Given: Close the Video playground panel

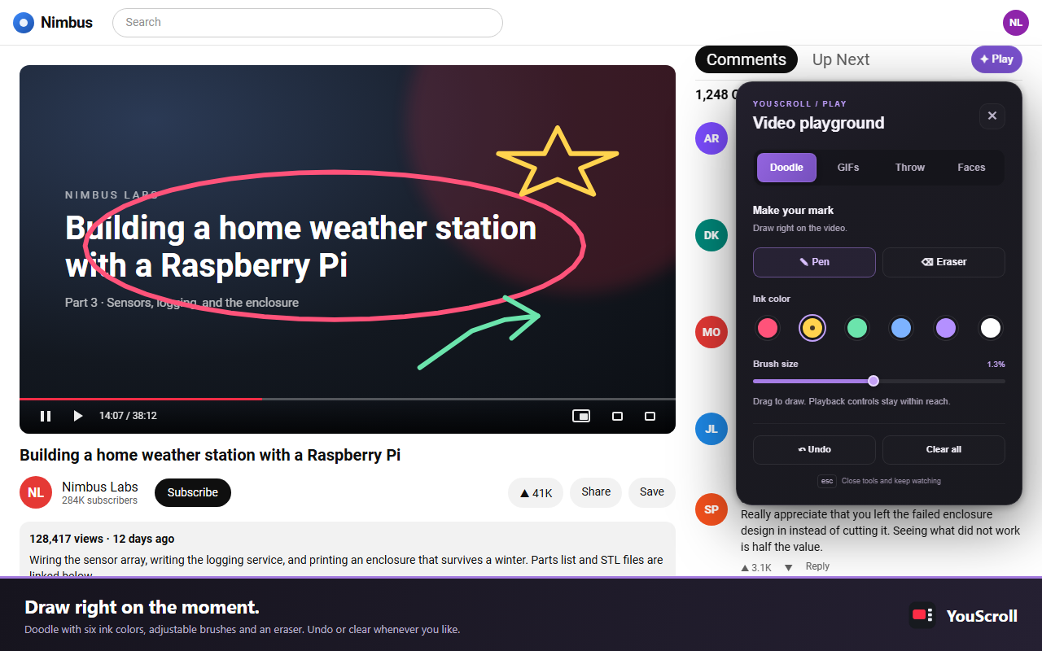Looking at the screenshot, I should (992, 116).
